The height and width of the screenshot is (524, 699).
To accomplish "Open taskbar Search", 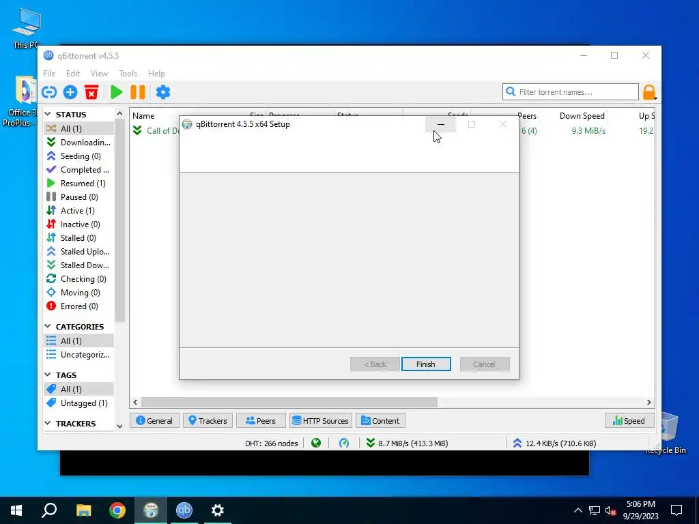I will pos(49,510).
